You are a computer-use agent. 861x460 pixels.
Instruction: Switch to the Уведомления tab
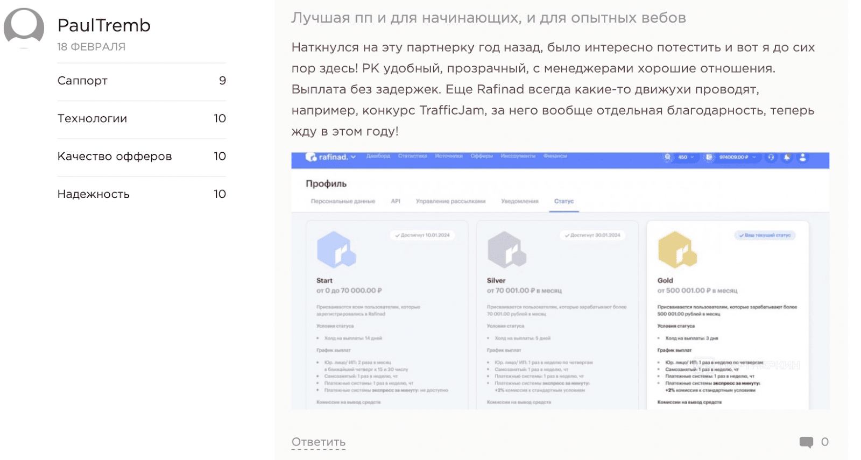[x=520, y=201]
